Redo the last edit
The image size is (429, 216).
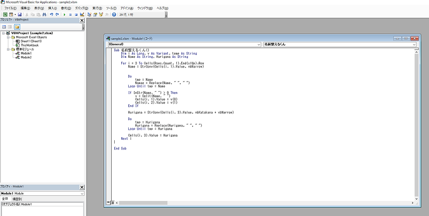57,14
